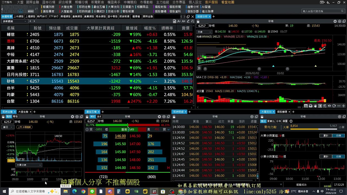Open gear settings in 最佳五檔 panel
Viewport: 347px width, 195px height.
pyautogui.click(x=159, y=117)
